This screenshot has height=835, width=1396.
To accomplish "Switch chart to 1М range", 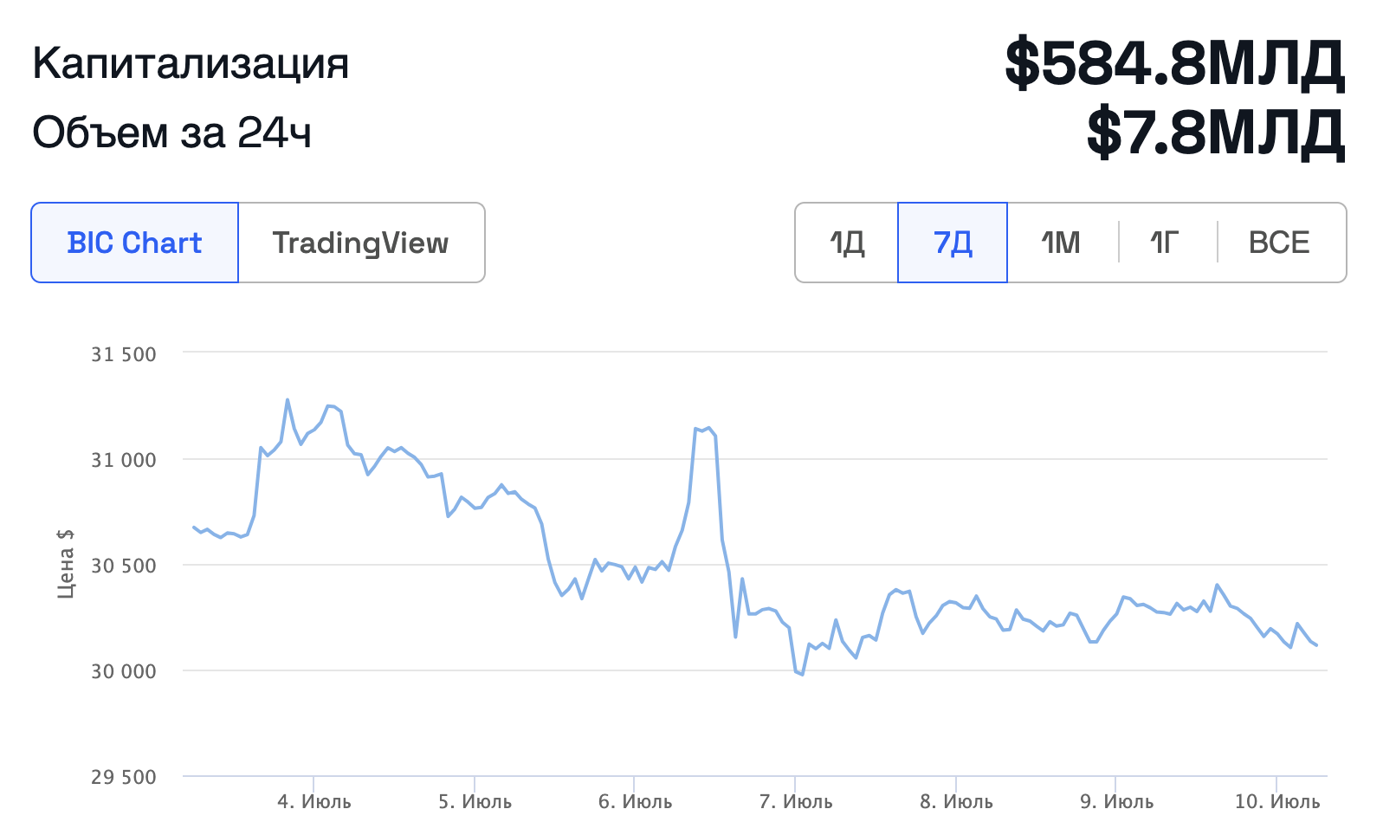I will (x=1062, y=243).
